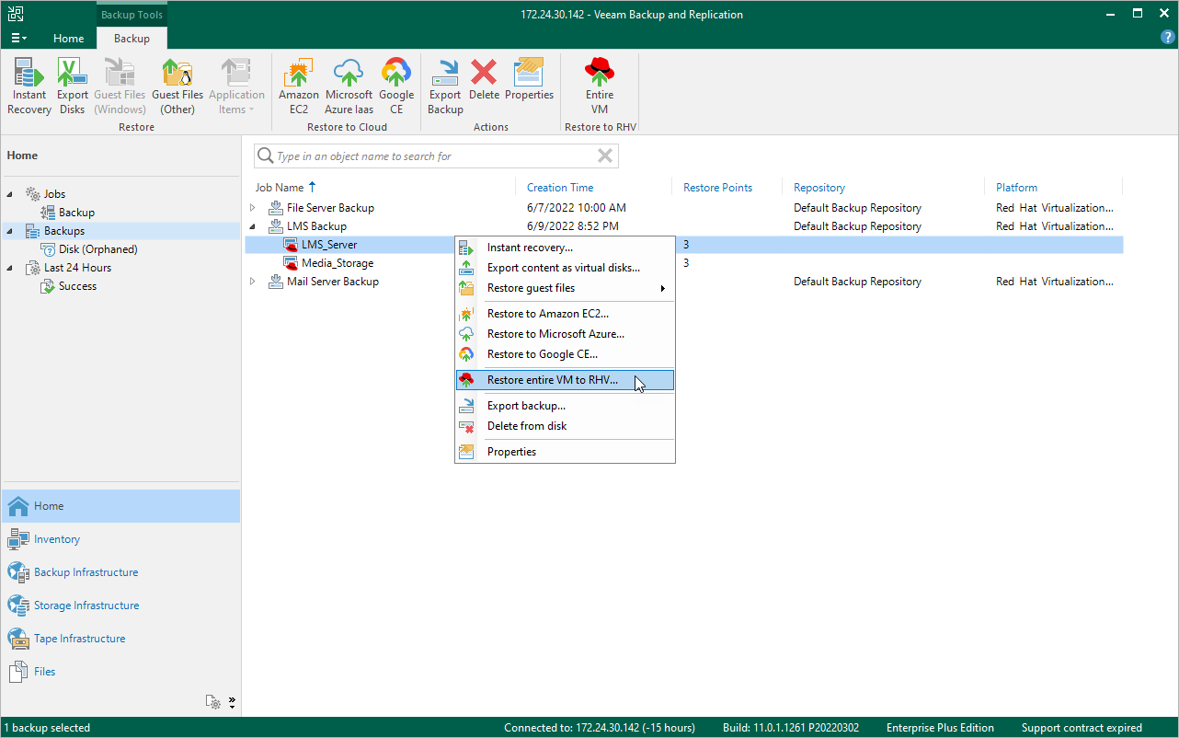The width and height of the screenshot is (1179, 738).
Task: Switch to the Backup ribbon tab
Action: pyautogui.click(x=132, y=39)
